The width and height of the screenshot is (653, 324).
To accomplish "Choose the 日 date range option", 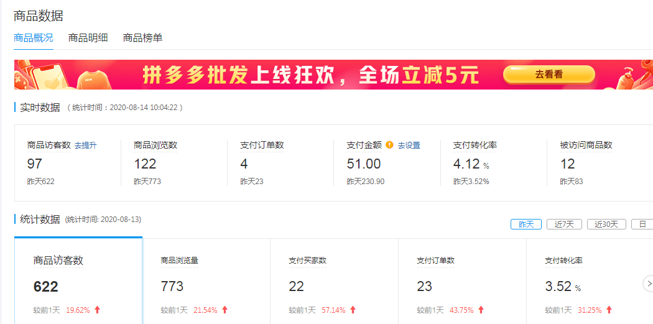I will 642,224.
